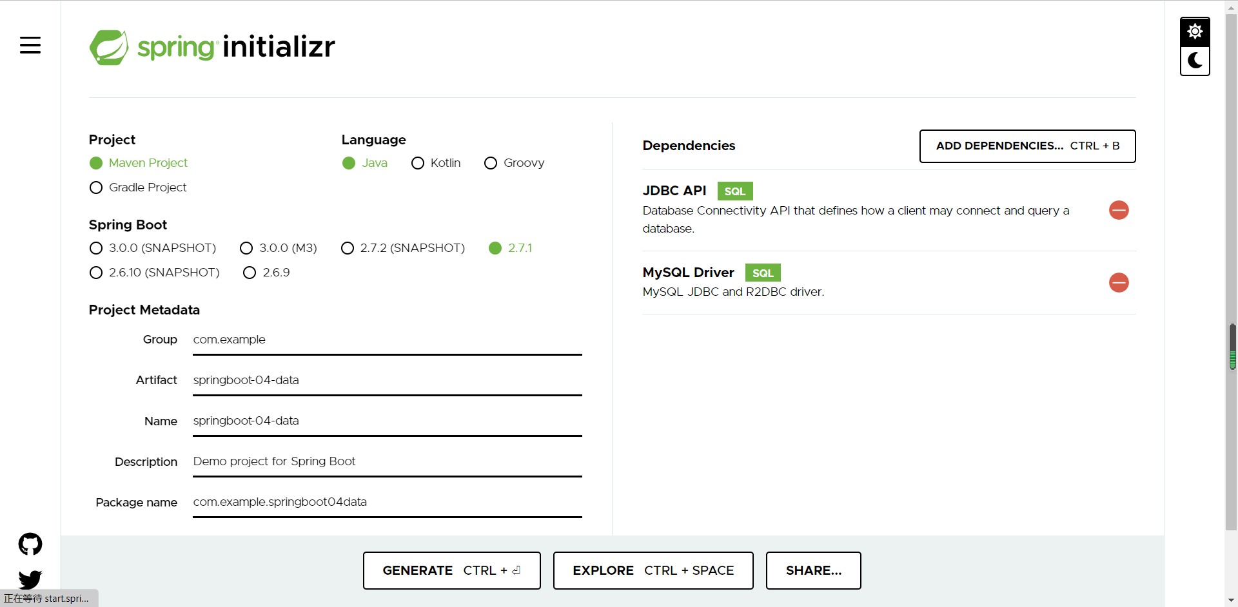Click the Explore button
The height and width of the screenshot is (607, 1238).
click(653, 570)
